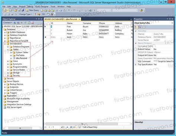This screenshot has height=136, width=176.
Task: Expand the System Databases node
Action: pos(5,32)
